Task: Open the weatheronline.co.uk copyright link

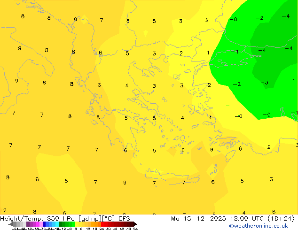Action: pos(259,226)
